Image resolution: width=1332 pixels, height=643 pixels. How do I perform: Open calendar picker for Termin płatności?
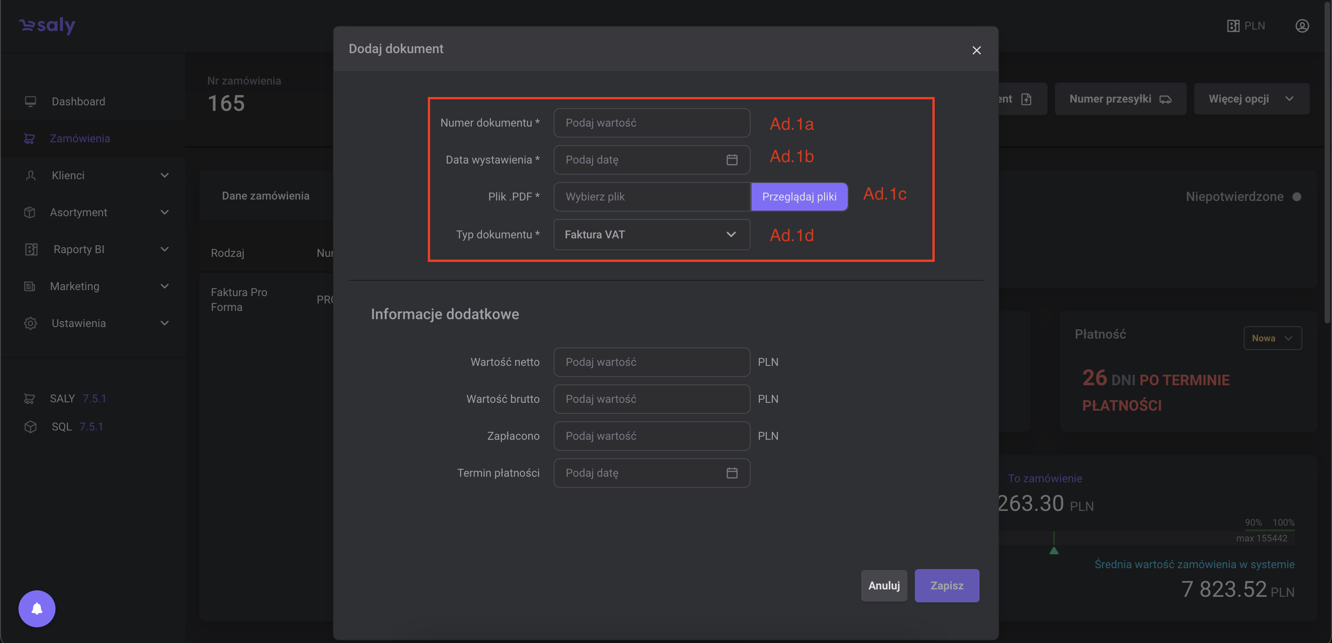[732, 473]
